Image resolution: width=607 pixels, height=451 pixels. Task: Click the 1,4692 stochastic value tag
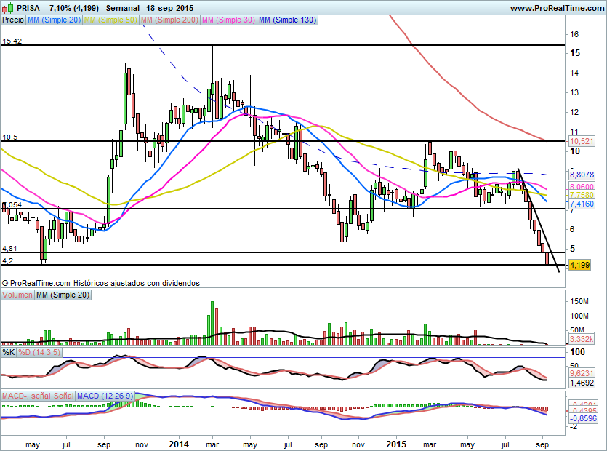coord(582,383)
